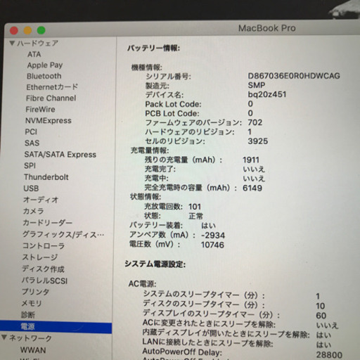This screenshot has height=360, width=360.
Task: Select Fibre Channel entry
Action: (x=51, y=98)
